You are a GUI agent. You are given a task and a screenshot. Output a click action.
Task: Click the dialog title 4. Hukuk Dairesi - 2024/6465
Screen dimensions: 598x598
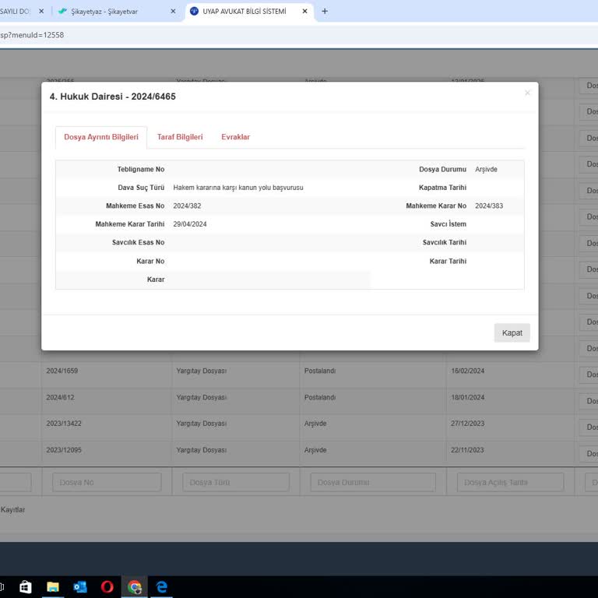(112, 97)
